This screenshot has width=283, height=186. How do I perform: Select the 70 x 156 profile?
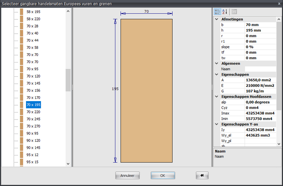click(x=33, y=91)
